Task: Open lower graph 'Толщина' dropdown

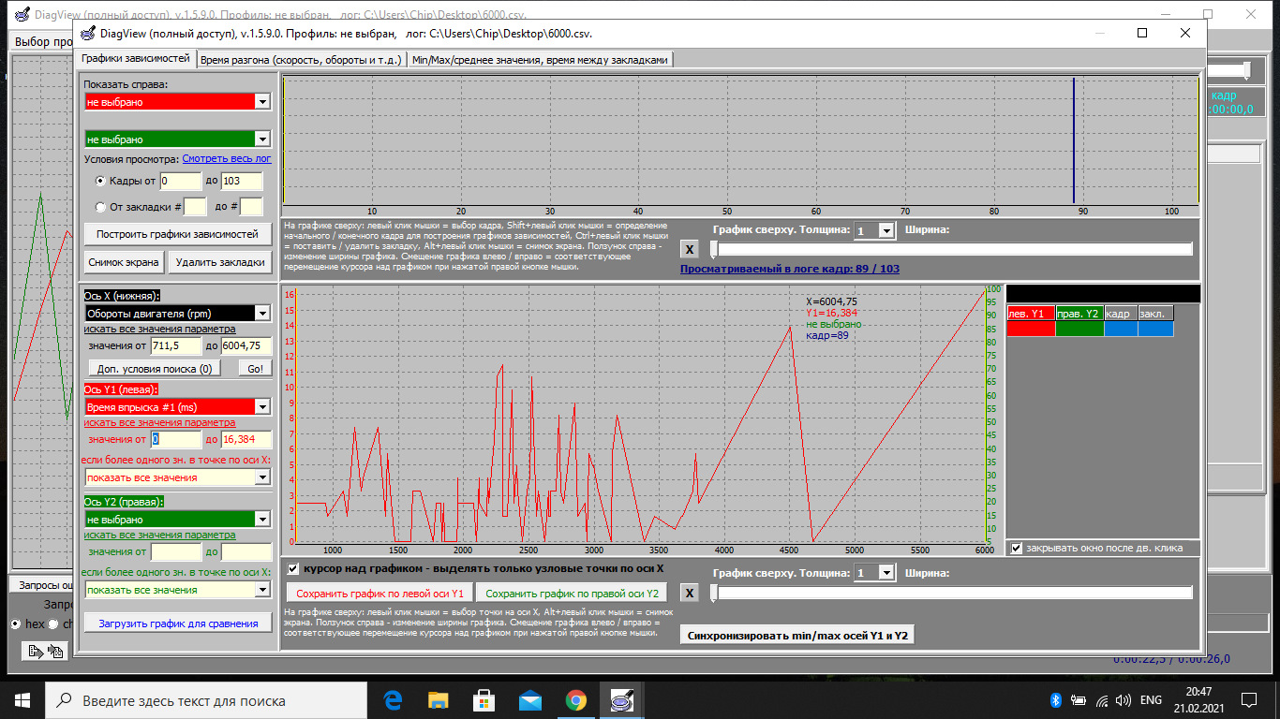Action: (x=874, y=573)
